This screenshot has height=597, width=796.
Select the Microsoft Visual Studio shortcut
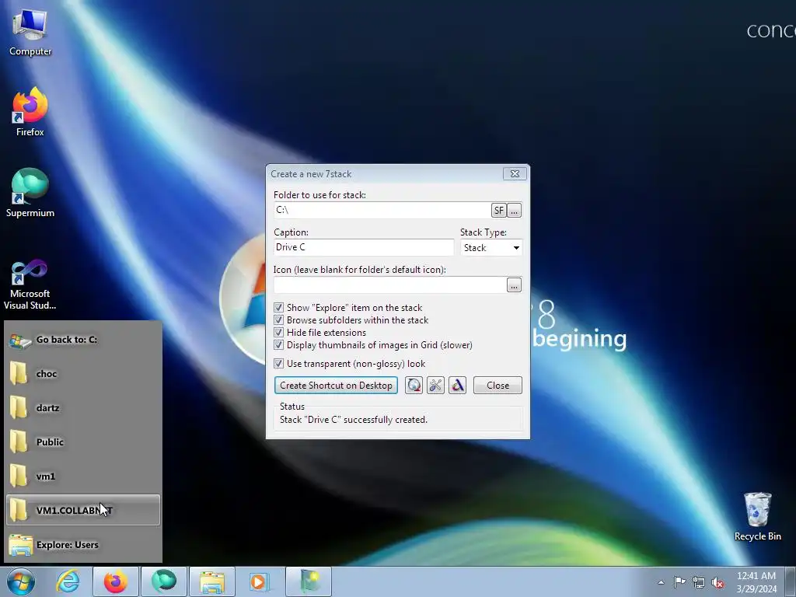click(x=30, y=285)
